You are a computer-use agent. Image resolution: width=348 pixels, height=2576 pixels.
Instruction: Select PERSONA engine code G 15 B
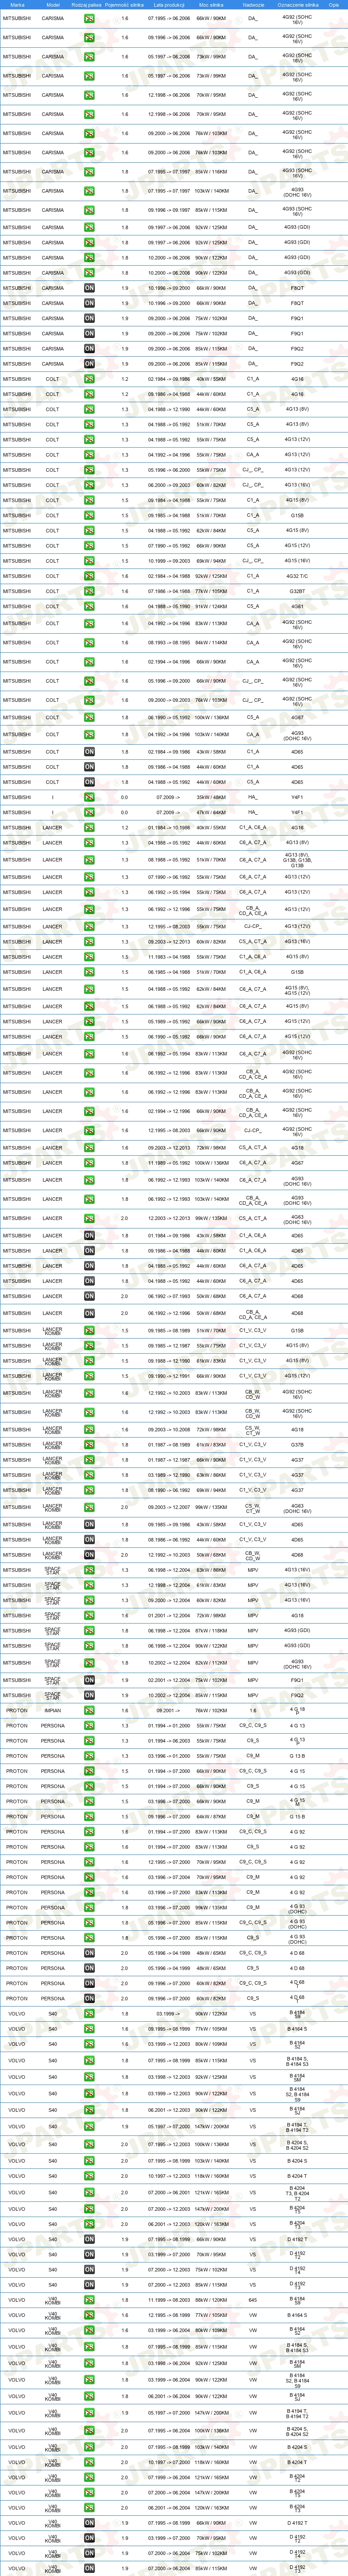(x=297, y=1817)
